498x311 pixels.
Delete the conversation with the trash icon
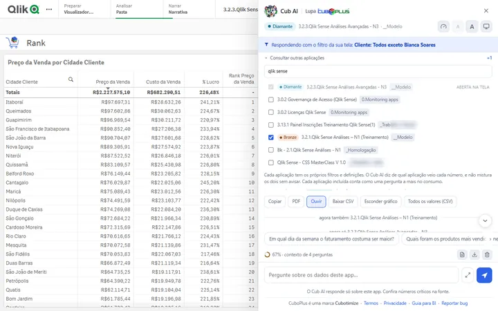pyautogui.click(x=487, y=254)
